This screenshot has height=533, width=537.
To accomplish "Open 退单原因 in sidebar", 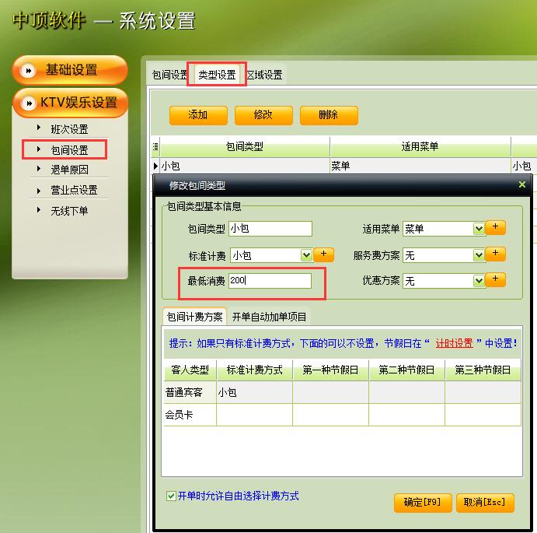I will pos(69,170).
